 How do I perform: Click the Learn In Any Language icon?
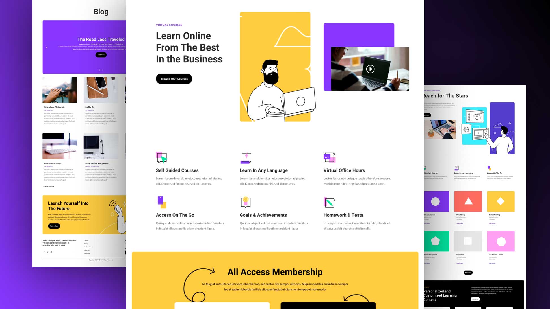245,158
